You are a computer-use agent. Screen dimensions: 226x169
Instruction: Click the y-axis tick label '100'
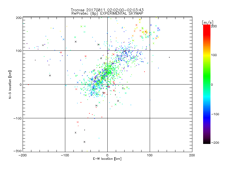pos(19,51)
